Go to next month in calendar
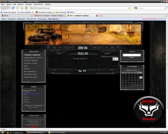The width and height of the screenshot is (168, 134). point(138,70)
